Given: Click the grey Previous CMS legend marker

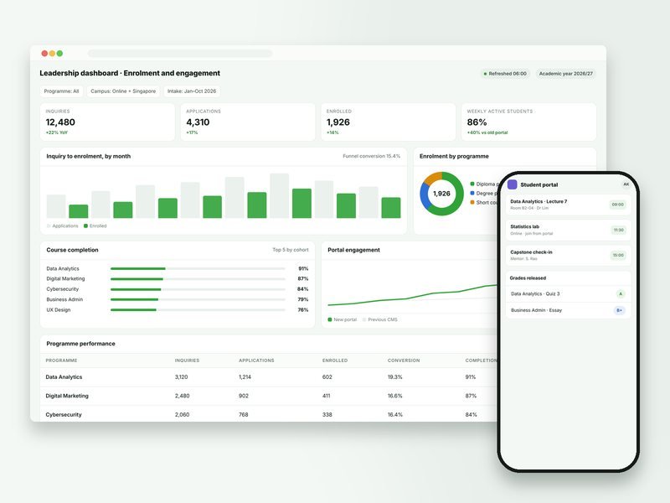Looking at the screenshot, I should pos(364,319).
